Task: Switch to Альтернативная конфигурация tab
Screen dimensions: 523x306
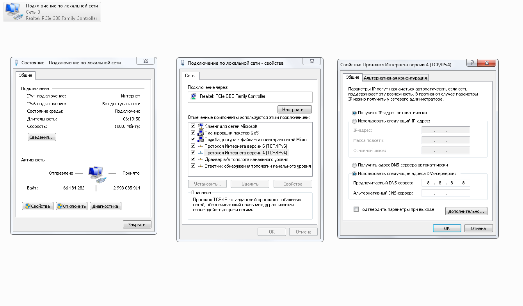Action: pos(395,78)
